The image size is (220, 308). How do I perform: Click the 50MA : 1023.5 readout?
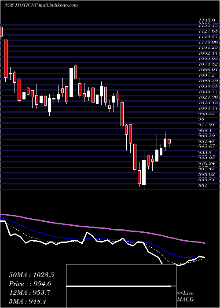31,275
